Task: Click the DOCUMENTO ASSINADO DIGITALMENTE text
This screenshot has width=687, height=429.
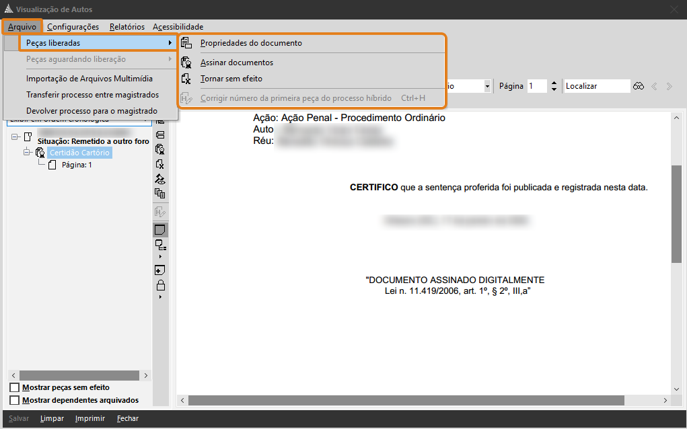Action: click(456, 280)
